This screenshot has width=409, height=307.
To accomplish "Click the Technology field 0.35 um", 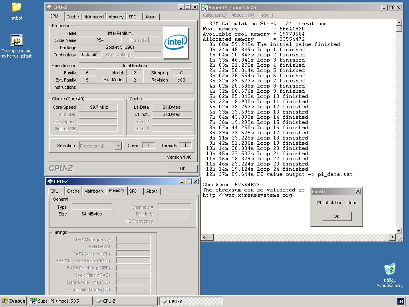I will (90, 54).
